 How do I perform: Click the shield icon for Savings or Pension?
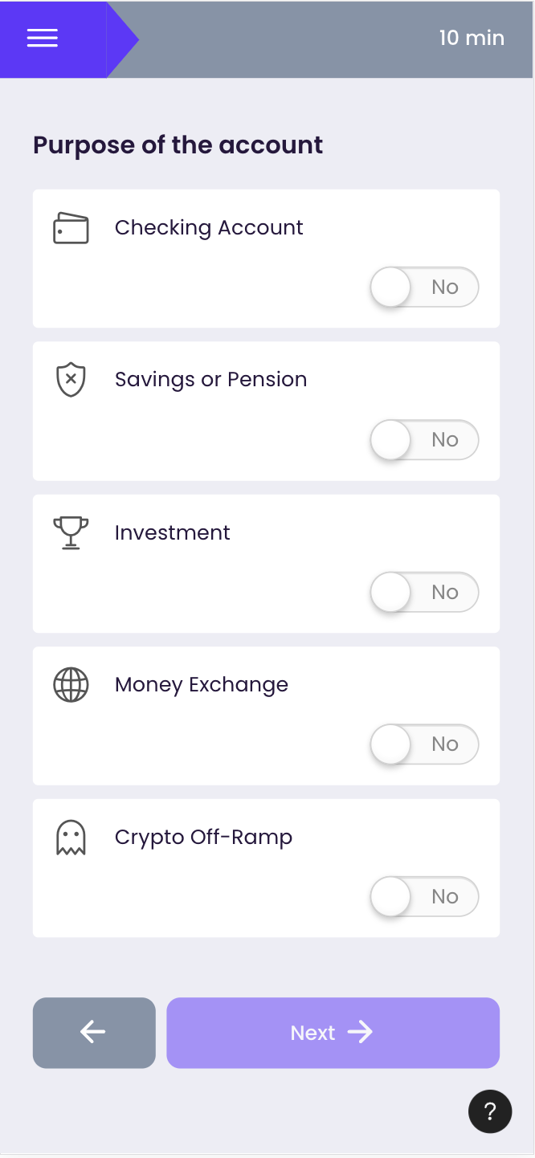tap(71, 380)
